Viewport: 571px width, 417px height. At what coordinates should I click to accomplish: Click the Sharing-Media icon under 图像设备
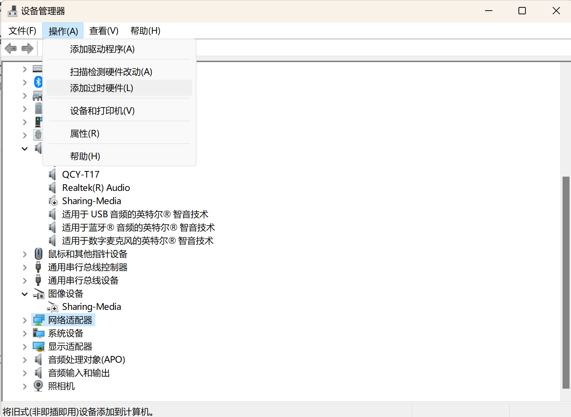pos(53,307)
